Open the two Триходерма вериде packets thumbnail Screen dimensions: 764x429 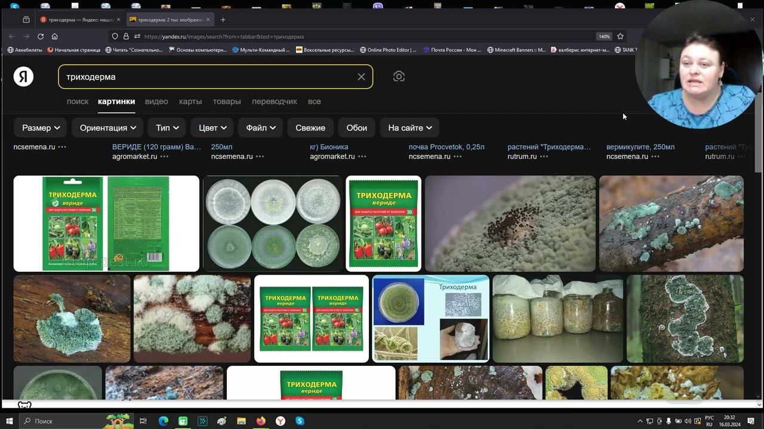(312, 319)
